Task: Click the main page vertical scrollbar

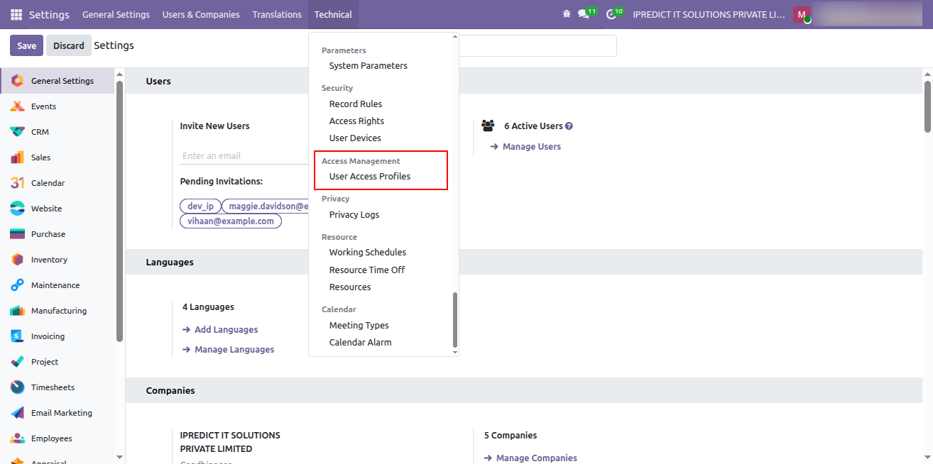Action: [x=927, y=106]
